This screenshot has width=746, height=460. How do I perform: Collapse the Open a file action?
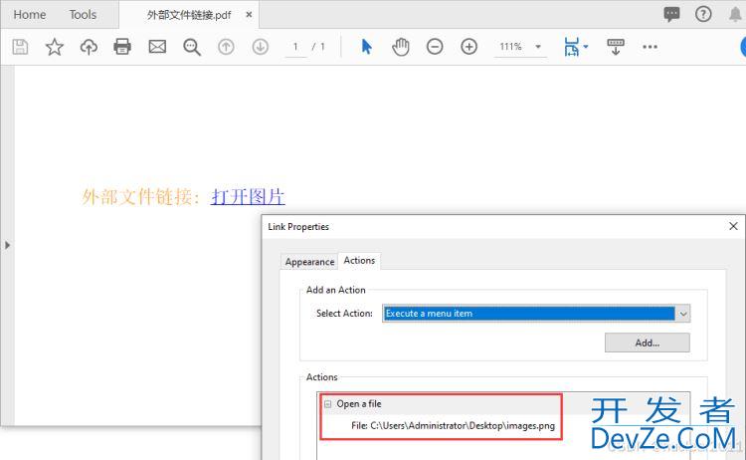pyautogui.click(x=328, y=404)
